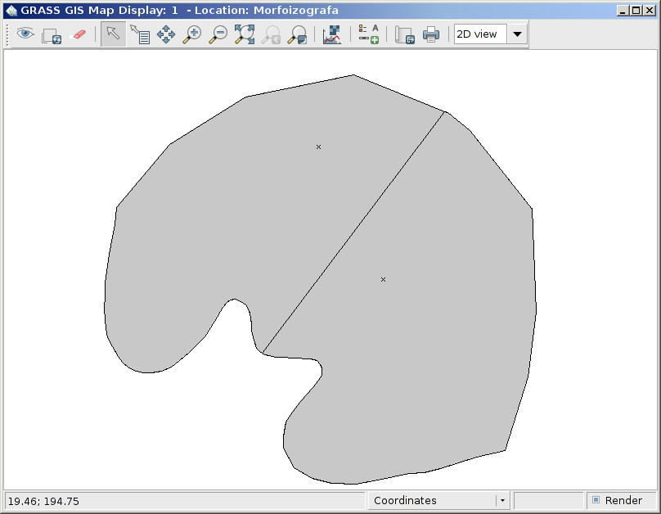This screenshot has width=661, height=514.
Task: Activate the Zoom Out tool
Action: point(218,34)
